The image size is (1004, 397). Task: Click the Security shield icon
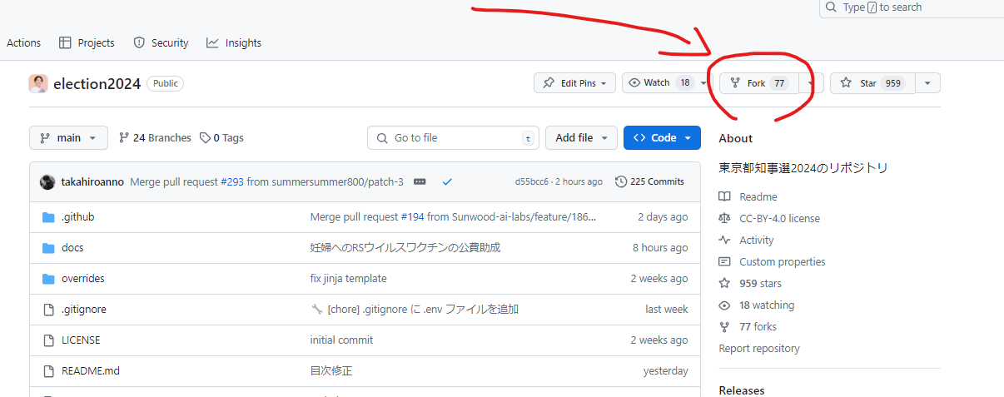click(139, 42)
